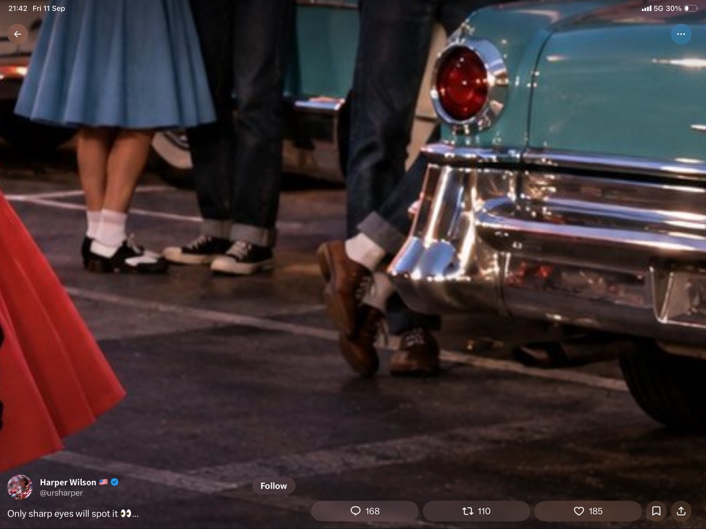Tap the photo on the red tail light
Screen dimensions: 706x529
pyautogui.click(x=462, y=83)
